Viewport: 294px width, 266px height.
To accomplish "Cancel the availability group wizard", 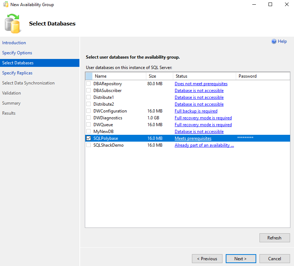I will coord(275,259).
